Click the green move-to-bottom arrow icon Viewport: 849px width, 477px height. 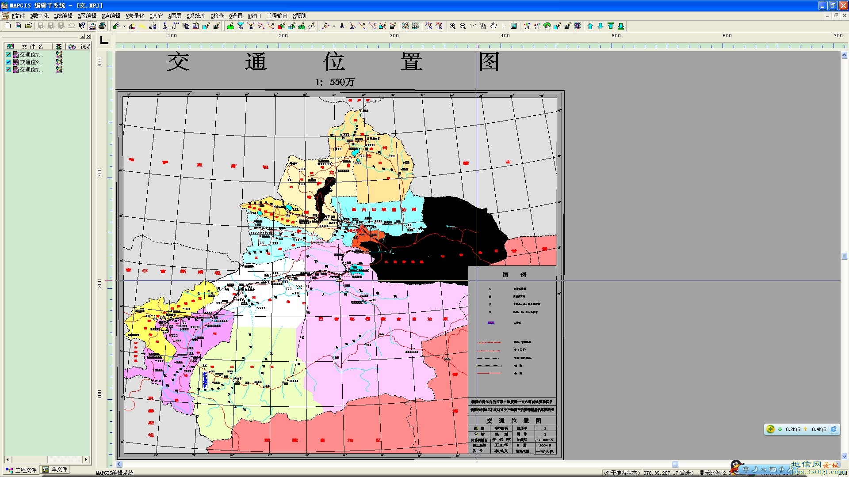(x=621, y=26)
